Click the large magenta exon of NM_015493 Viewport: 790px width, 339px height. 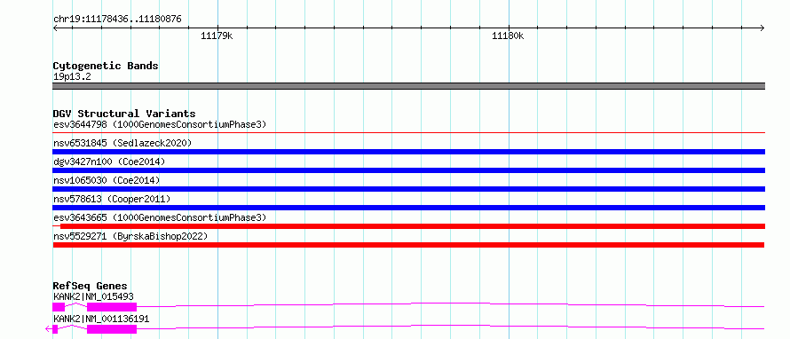tap(112, 306)
